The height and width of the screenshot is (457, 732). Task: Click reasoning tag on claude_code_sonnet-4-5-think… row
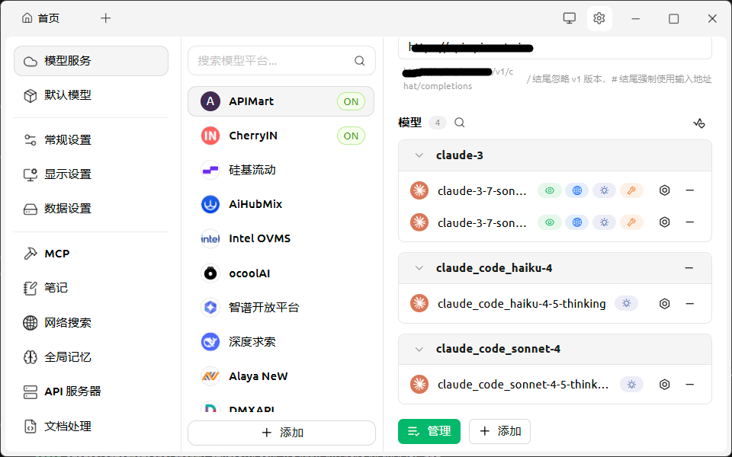(x=631, y=385)
